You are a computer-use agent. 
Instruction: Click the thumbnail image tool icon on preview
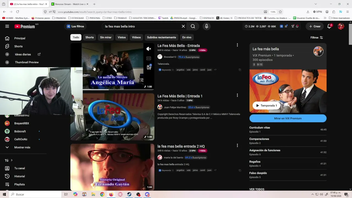click(x=149, y=67)
